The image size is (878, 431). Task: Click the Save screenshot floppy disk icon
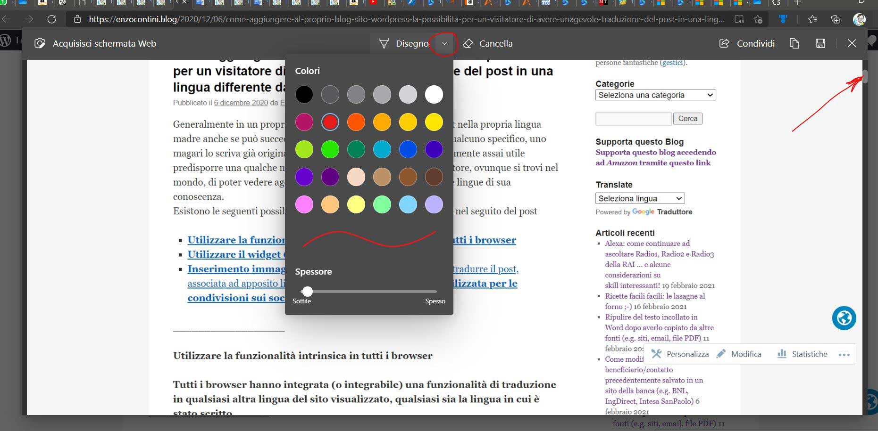[820, 43]
